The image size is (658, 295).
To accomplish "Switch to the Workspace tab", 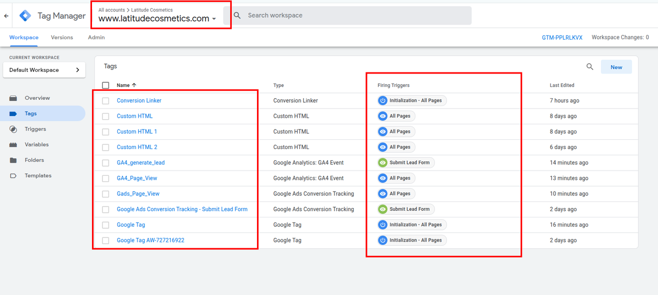I will 24,38.
